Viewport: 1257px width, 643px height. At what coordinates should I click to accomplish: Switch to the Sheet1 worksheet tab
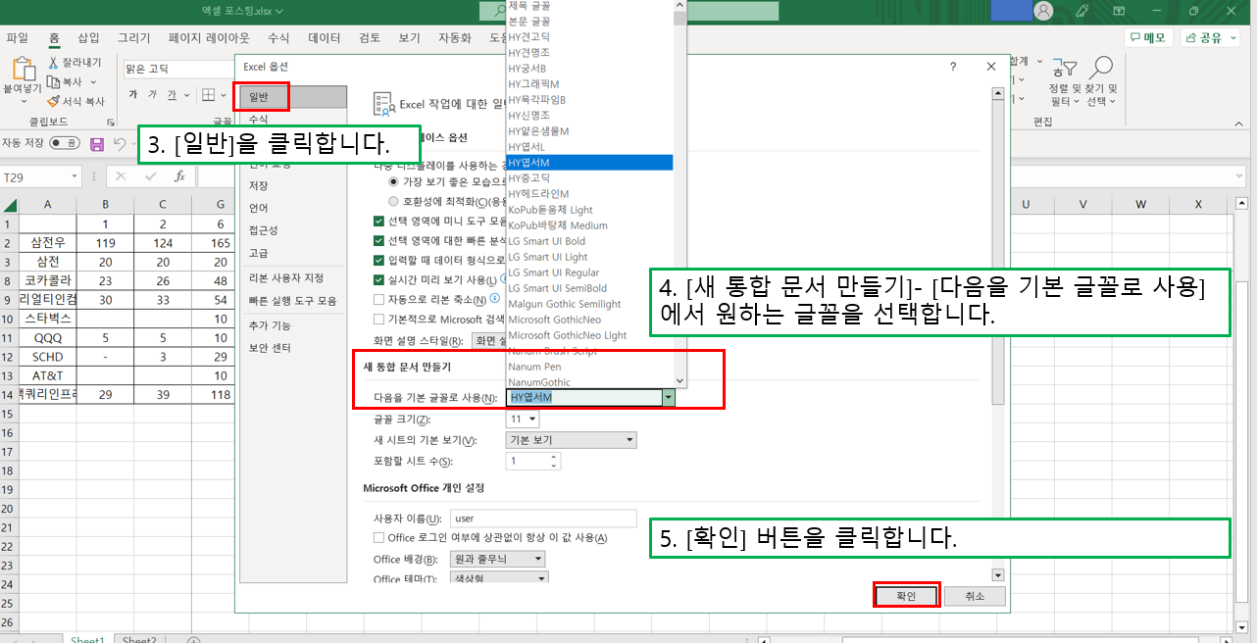(87, 640)
